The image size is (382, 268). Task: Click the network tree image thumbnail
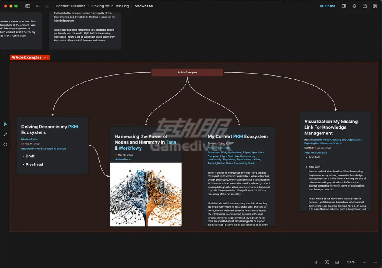[x=146, y=194]
